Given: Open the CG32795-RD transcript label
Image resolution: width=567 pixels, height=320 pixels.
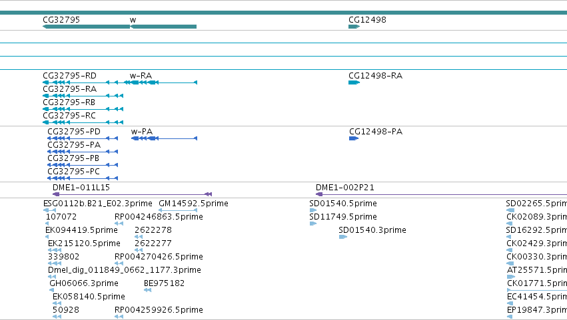Looking at the screenshot, I should 69,76.
